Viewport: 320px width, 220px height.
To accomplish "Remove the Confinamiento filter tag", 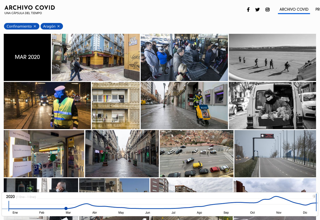I will (35, 26).
